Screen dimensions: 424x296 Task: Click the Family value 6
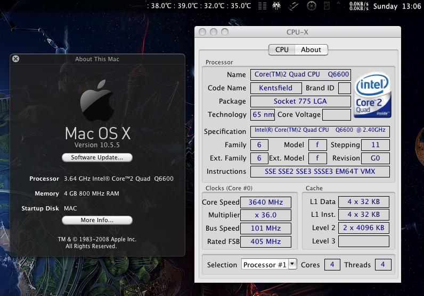(259, 145)
